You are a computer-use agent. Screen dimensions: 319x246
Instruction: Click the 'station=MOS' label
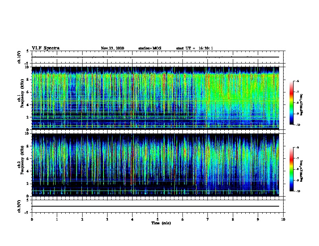point(150,48)
